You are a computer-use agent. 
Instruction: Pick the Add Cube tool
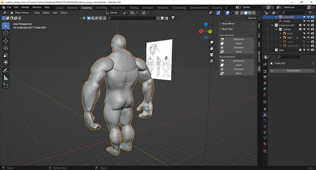(x=5, y=86)
